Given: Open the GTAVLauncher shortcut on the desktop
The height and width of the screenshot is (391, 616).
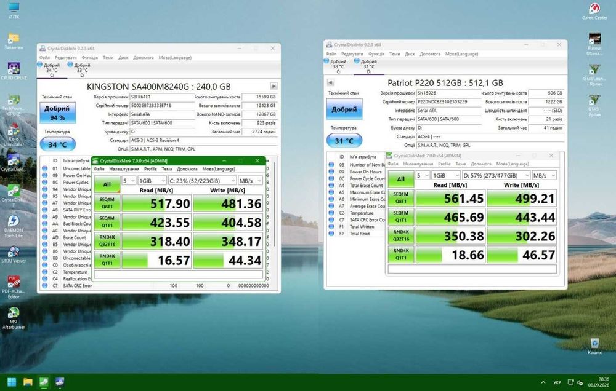Looking at the screenshot, I should (x=594, y=75).
